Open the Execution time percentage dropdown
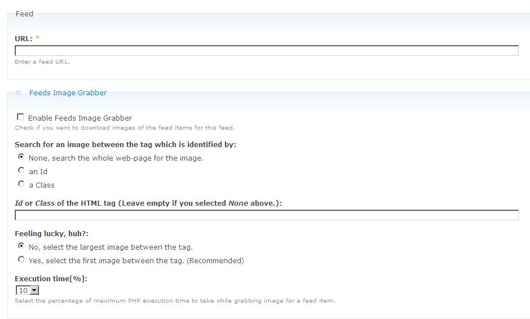Image resolution: width=530 pixels, height=319 pixels. click(x=28, y=291)
